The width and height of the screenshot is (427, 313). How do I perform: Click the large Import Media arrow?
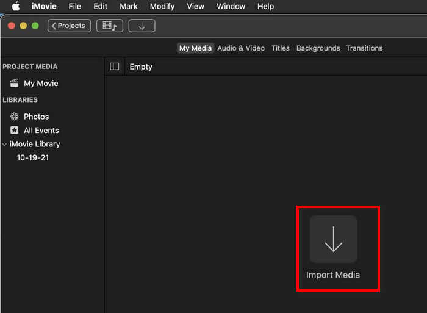point(334,239)
